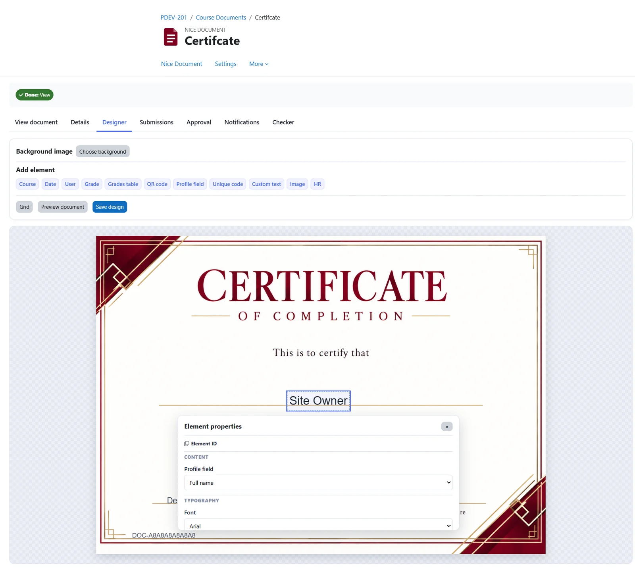Open the PDEV-201 breadcrumb link
This screenshot has width=635, height=580.
coord(173,17)
